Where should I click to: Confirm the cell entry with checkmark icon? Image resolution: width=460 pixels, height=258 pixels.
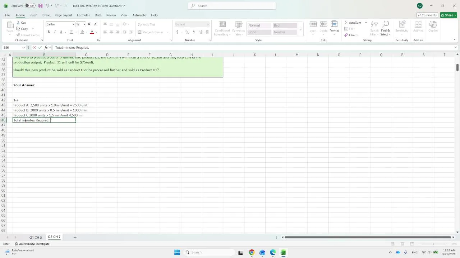coord(40,47)
